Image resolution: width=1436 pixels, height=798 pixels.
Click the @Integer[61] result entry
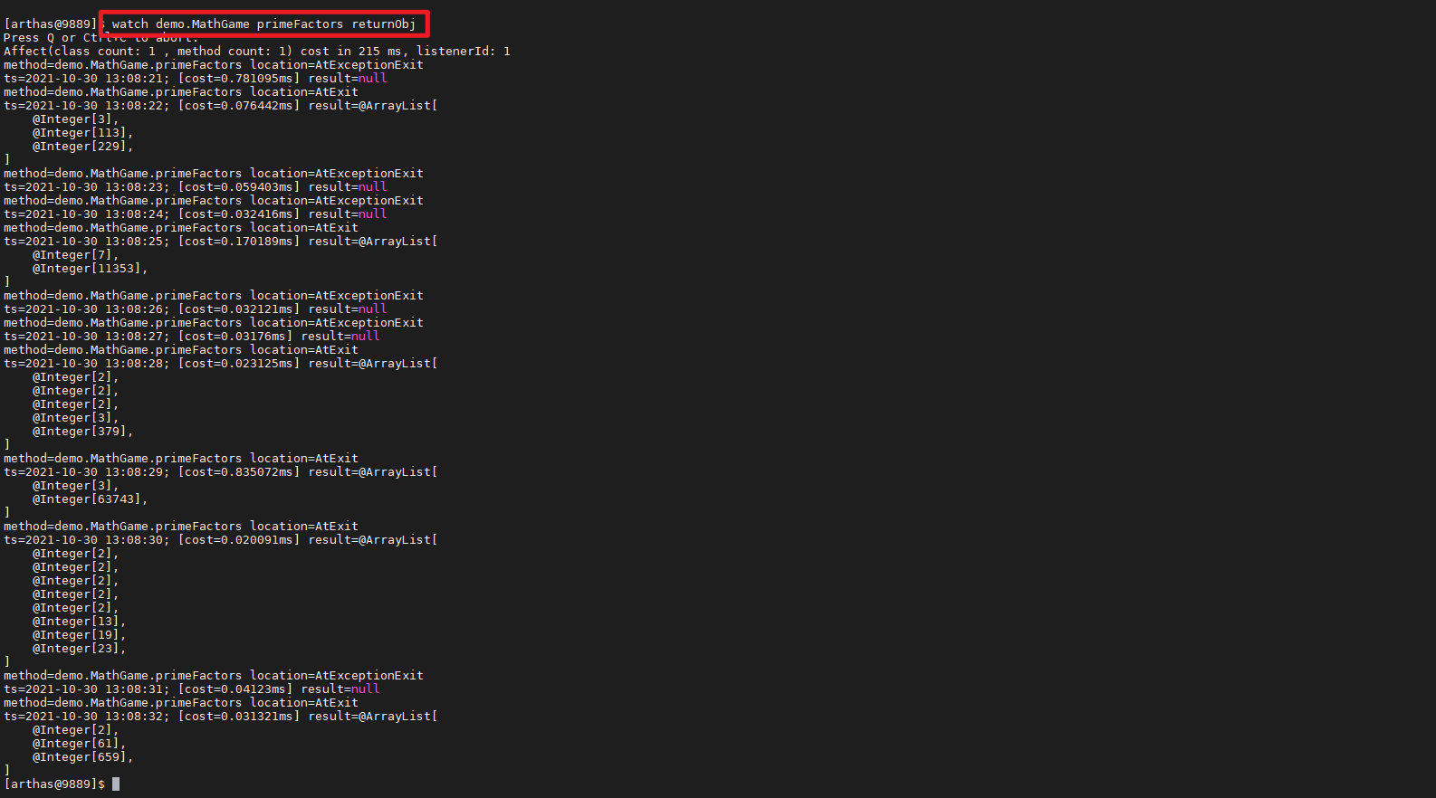click(x=79, y=744)
